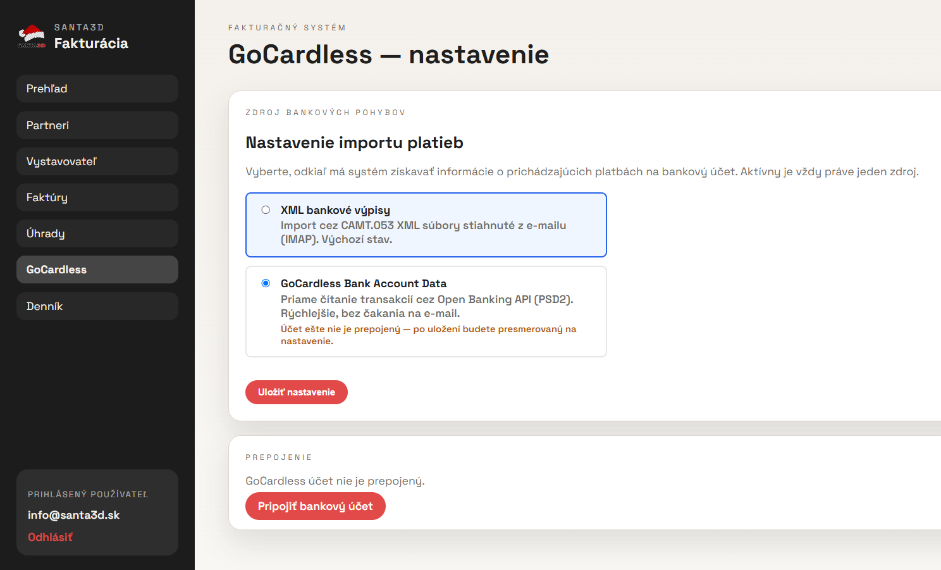
Task: Click the Uložiť nastavenie button
Action: pos(297,392)
